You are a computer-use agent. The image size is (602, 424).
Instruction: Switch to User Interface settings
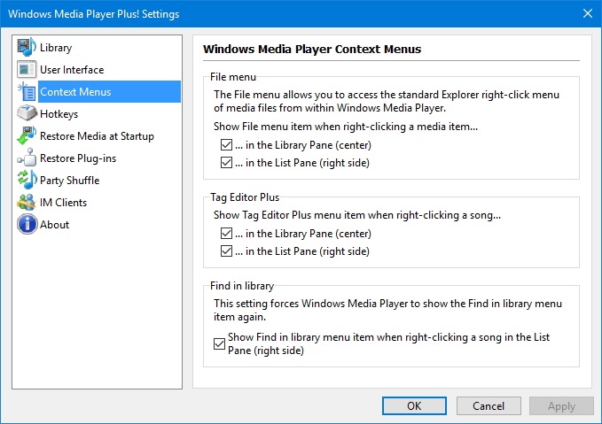click(x=72, y=70)
